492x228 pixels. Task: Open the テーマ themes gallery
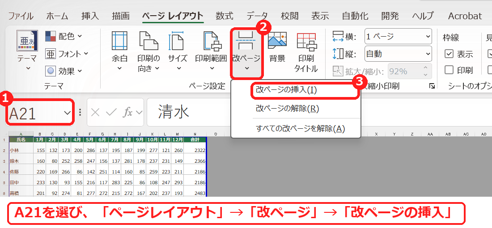(x=27, y=50)
